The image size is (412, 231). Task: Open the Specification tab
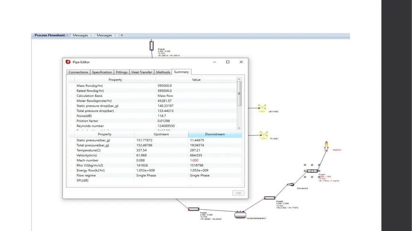[x=102, y=72]
